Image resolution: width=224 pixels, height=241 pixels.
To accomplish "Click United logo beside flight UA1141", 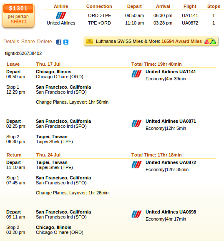I will [x=136, y=74].
